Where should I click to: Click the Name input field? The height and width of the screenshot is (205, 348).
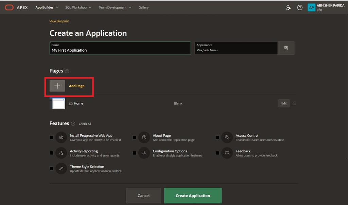pos(120,50)
